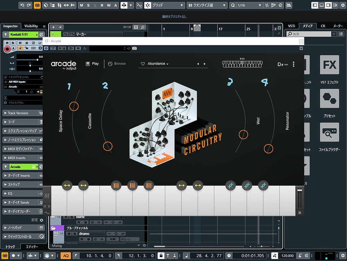Click the Resonator macro slider knob

[x=269, y=148]
